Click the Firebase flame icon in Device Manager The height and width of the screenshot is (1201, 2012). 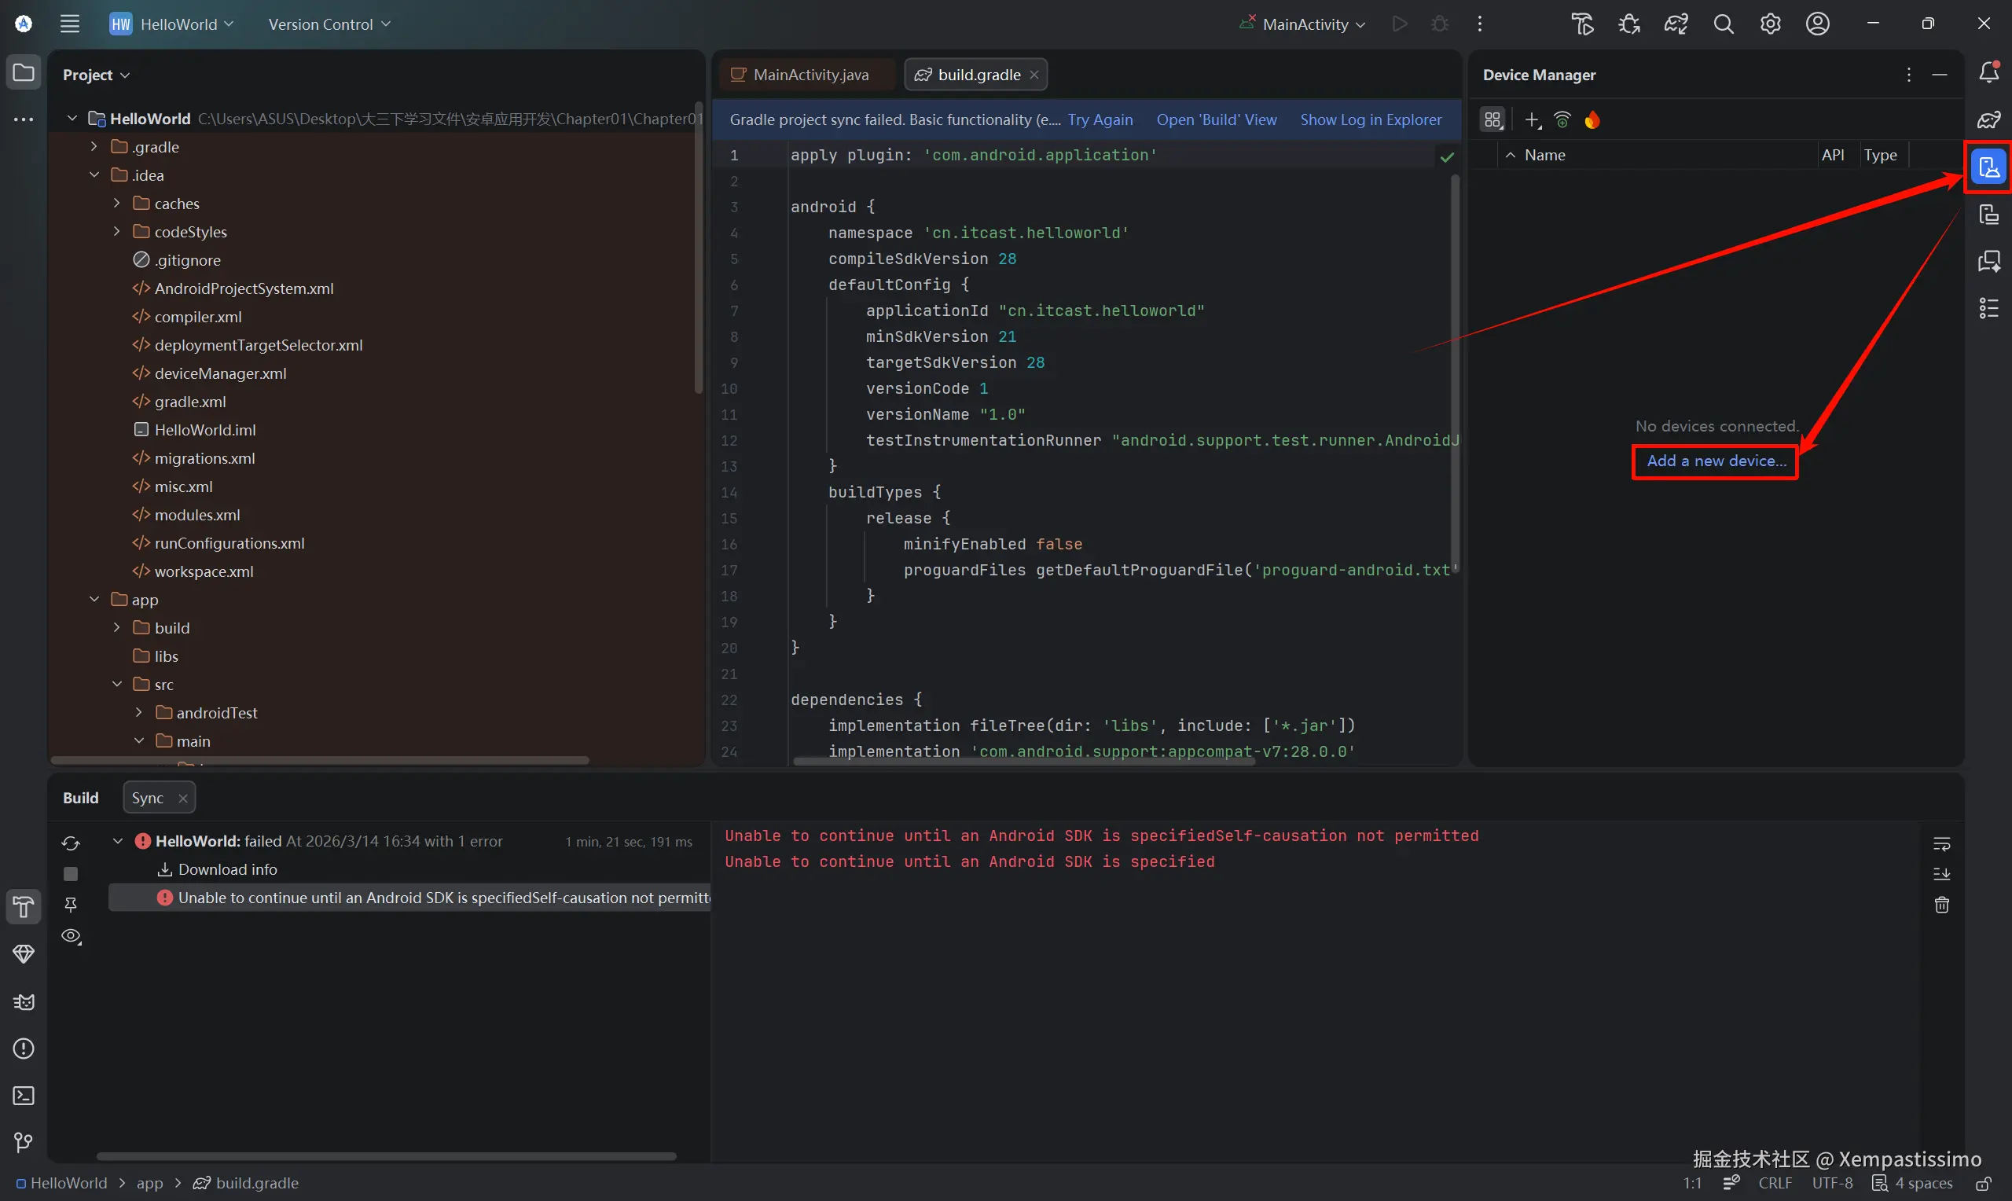1592,119
